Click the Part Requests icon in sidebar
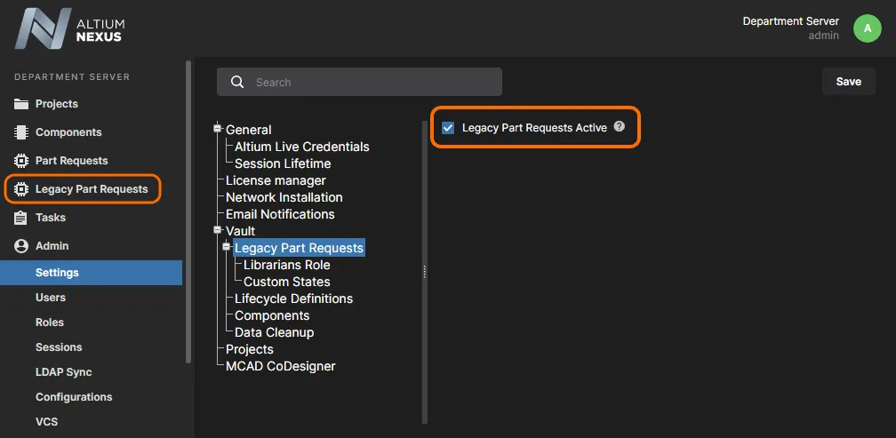 (21, 161)
